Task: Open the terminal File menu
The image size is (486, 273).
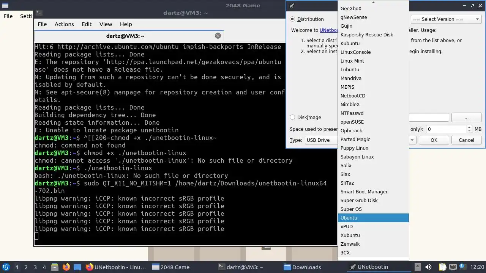Action: [x=42, y=24]
